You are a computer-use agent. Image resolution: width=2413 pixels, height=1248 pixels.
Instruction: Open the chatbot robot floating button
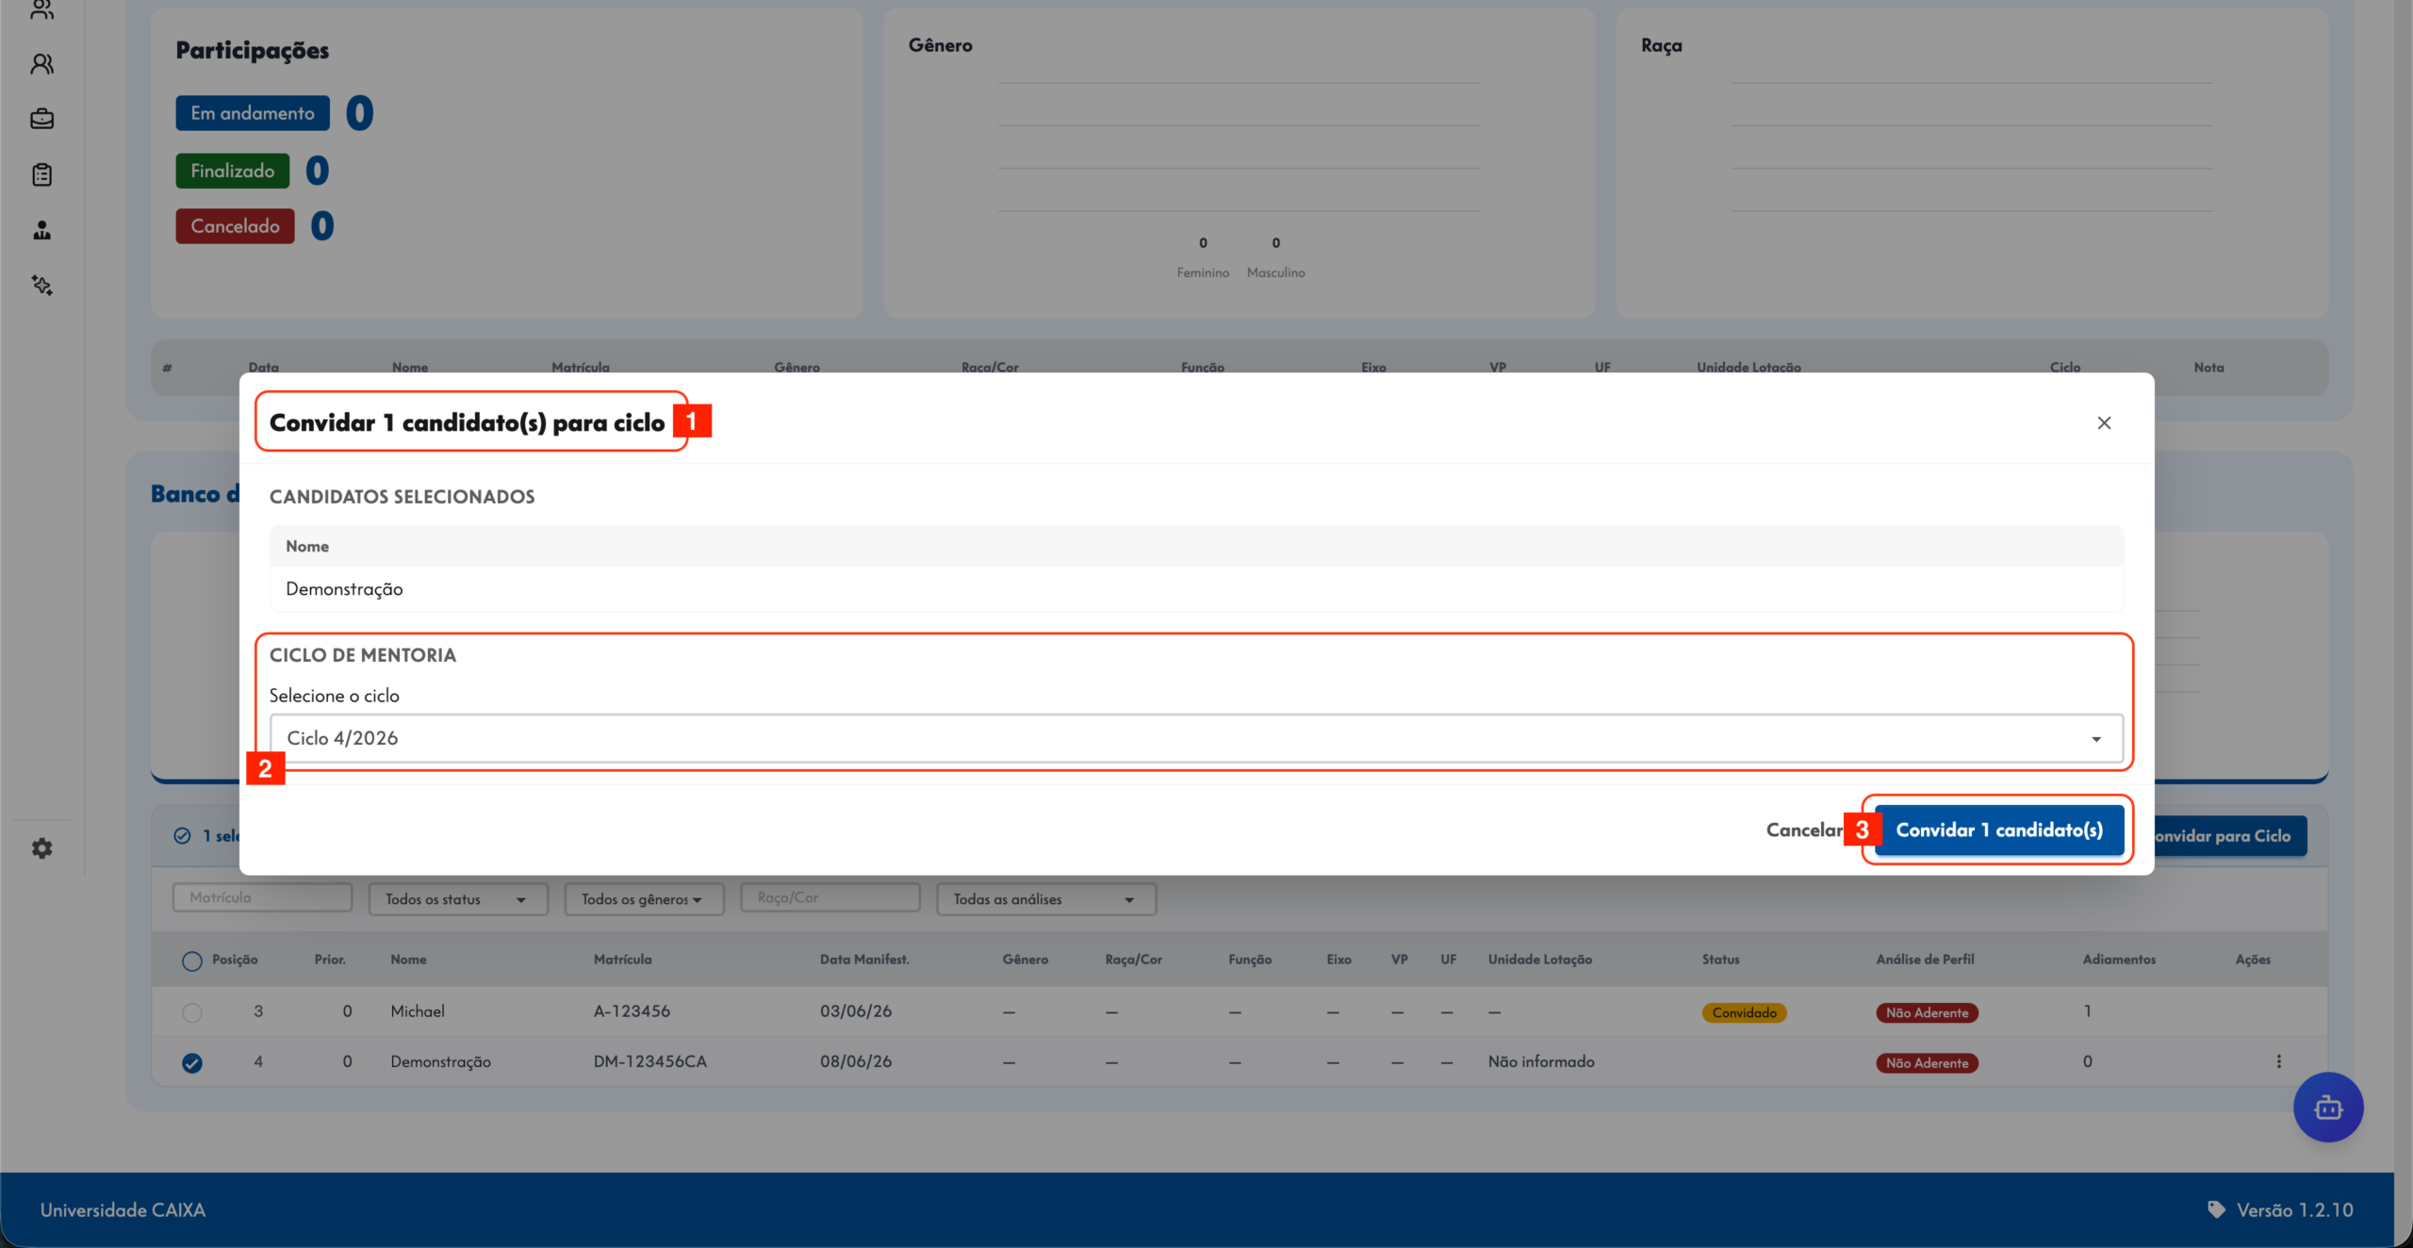(x=2328, y=1108)
